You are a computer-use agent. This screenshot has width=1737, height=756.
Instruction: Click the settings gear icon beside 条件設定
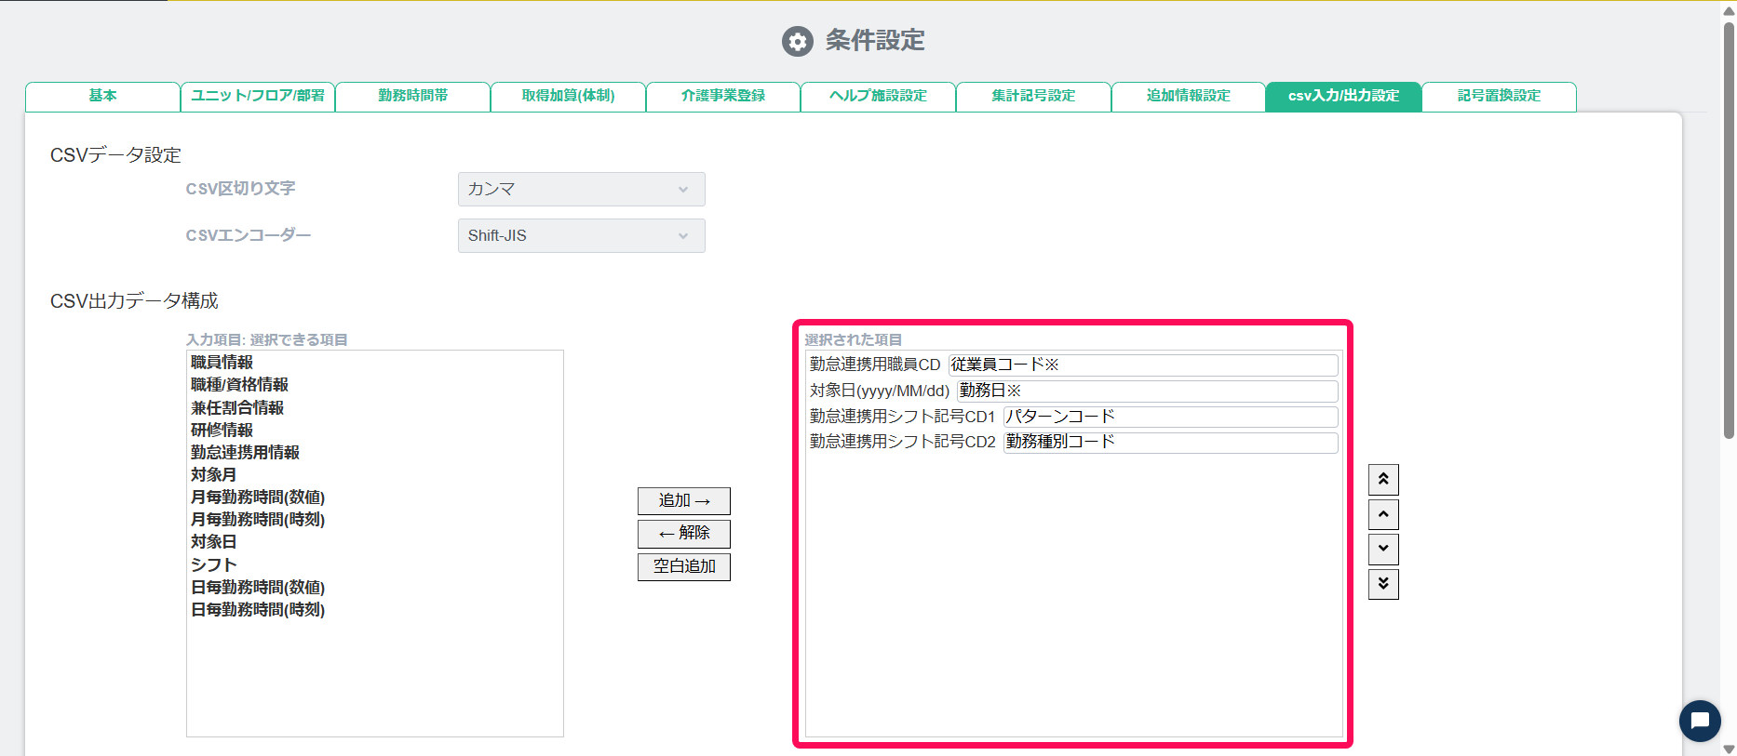coord(797,41)
